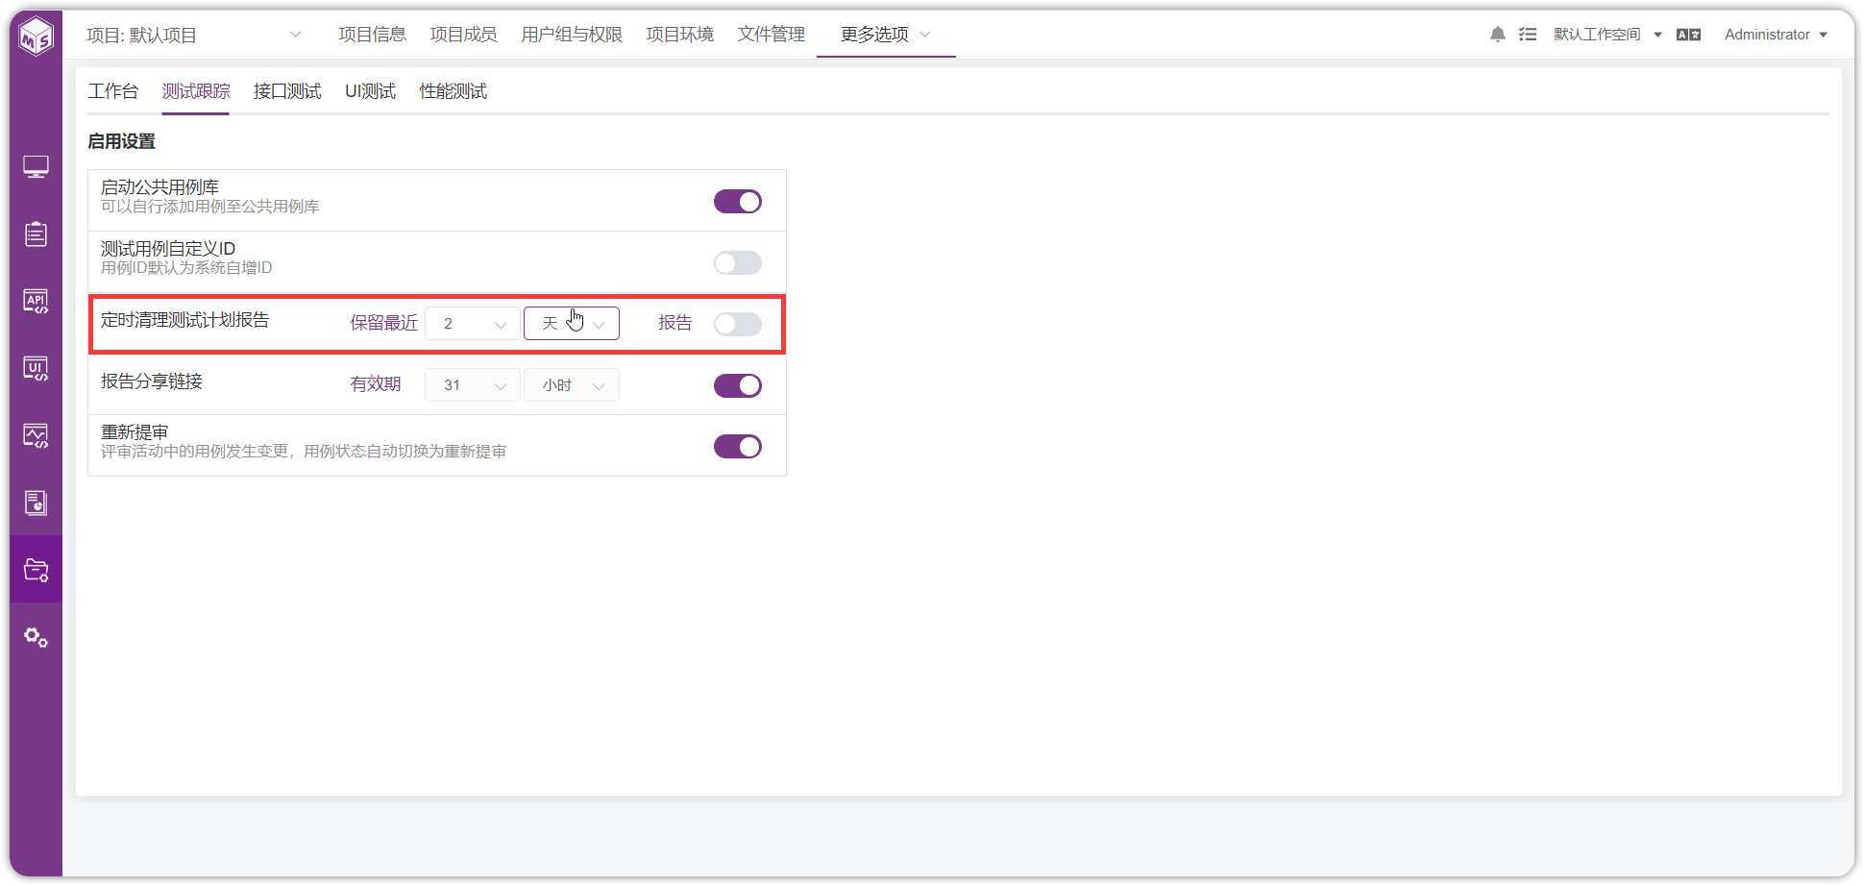Turn on 定时清理测试计划报告 switch
The width and height of the screenshot is (1864, 886).
tap(738, 324)
